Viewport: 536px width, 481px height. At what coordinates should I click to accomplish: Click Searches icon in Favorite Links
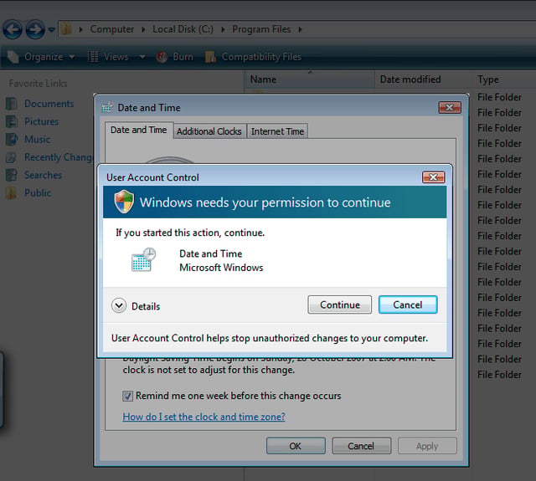pyautogui.click(x=12, y=175)
